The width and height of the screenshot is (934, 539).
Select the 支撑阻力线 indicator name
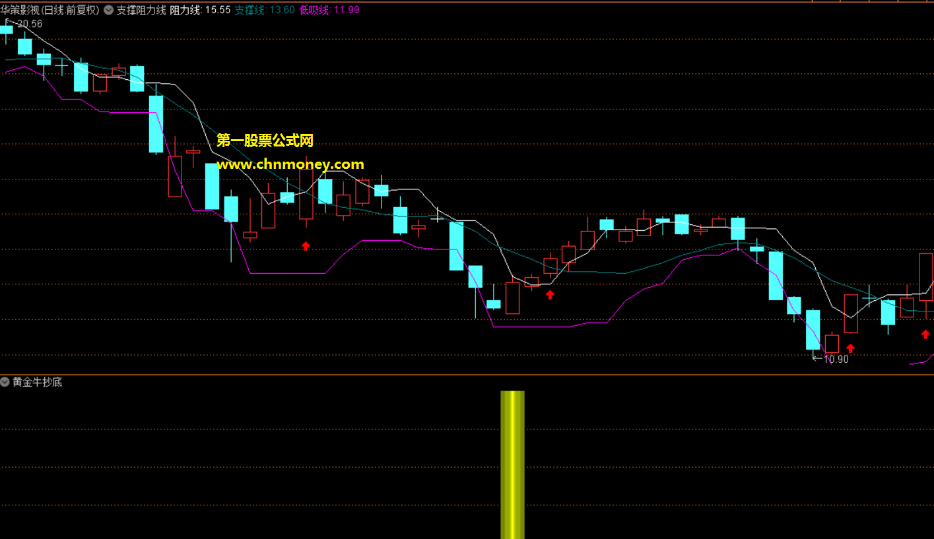(141, 10)
